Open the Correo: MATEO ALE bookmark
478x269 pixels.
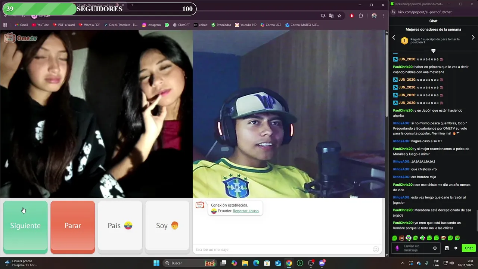pyautogui.click(x=302, y=25)
